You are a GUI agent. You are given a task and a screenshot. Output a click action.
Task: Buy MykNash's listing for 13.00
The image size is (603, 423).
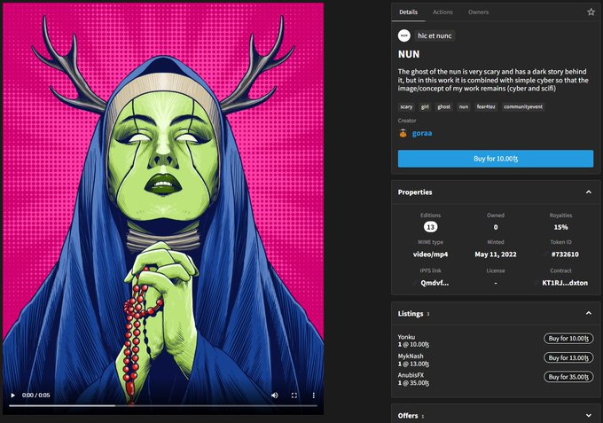(x=568, y=357)
